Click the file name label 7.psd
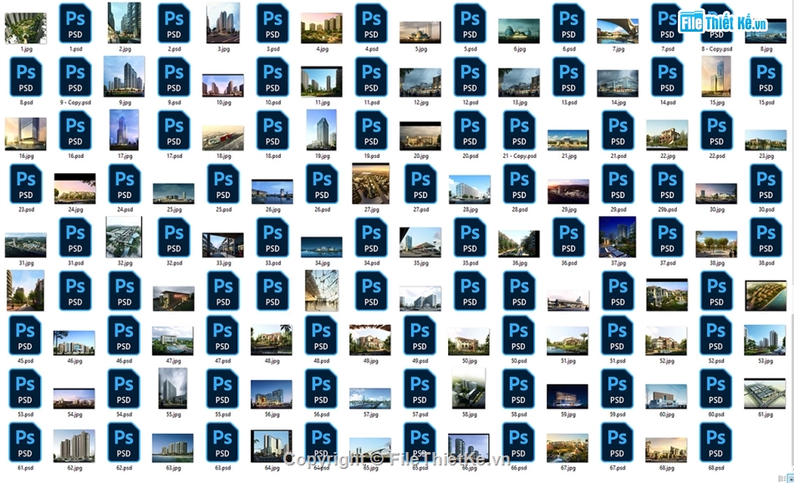The image size is (794, 483). 668,49
